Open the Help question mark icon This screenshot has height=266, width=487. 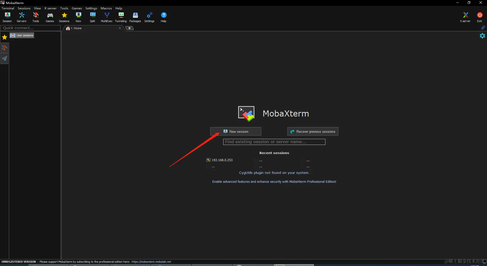164,17
